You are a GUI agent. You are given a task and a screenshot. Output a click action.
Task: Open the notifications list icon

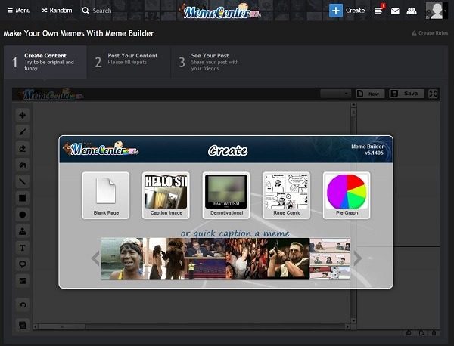click(378, 11)
